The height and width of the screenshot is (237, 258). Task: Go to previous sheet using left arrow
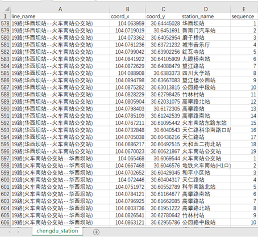click(10, 232)
